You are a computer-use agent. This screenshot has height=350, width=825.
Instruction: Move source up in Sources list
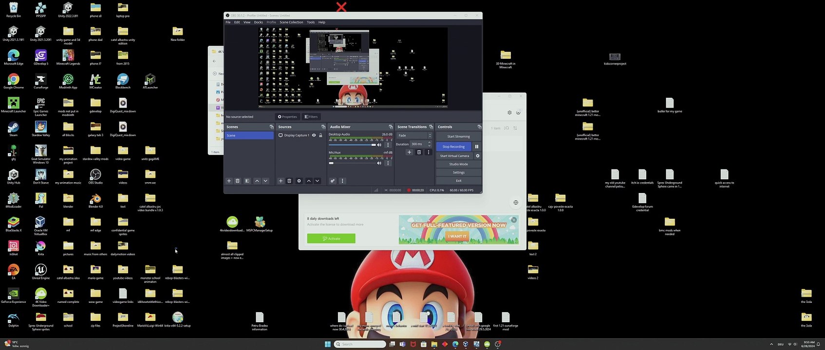(x=309, y=181)
